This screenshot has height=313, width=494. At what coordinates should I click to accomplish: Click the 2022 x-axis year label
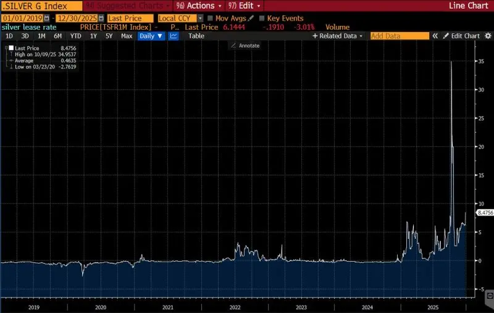pos(235,307)
